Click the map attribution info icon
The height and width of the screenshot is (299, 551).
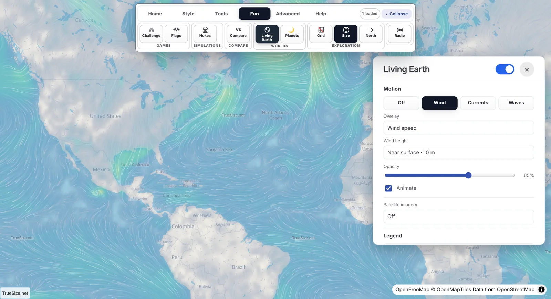(541, 289)
